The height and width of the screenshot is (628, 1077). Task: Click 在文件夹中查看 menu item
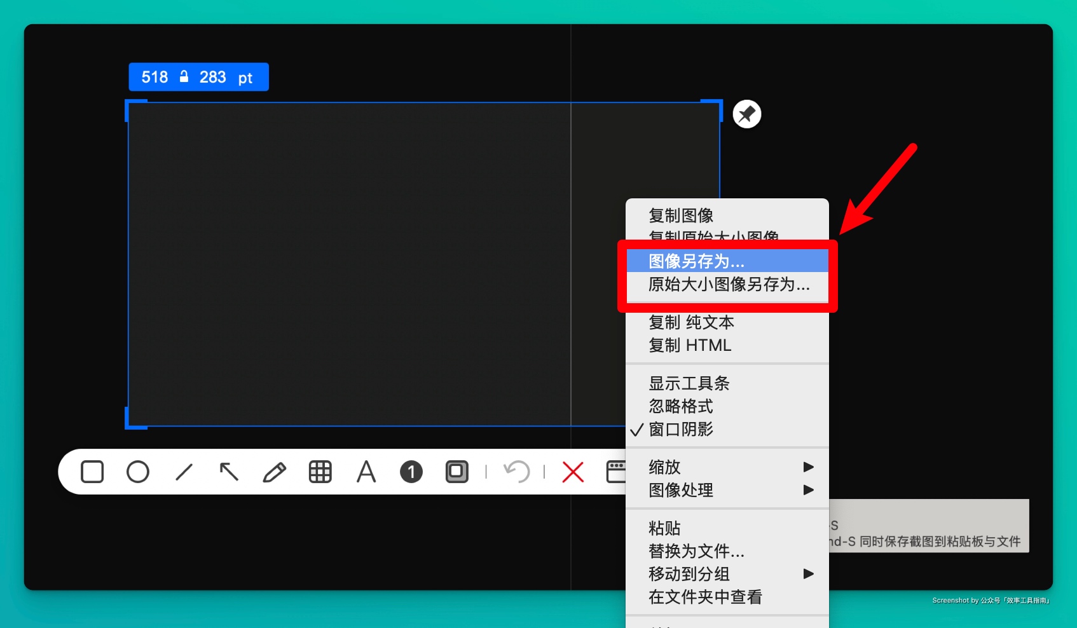pos(705,597)
